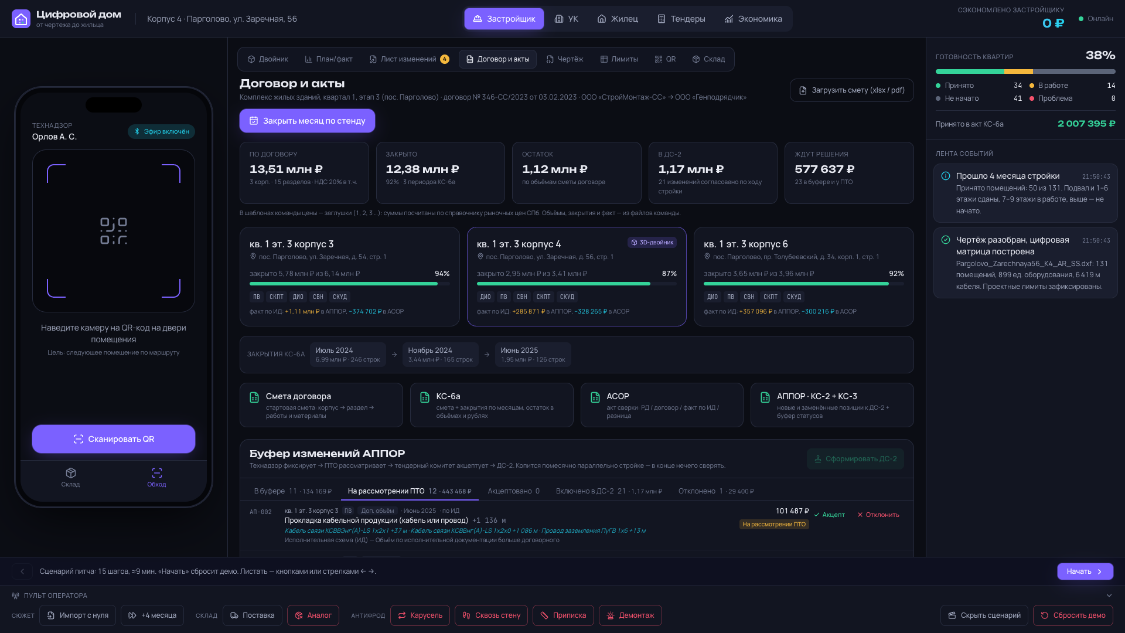Switch to Жилец role tab
Screen dimensions: 1125x633
618,19
